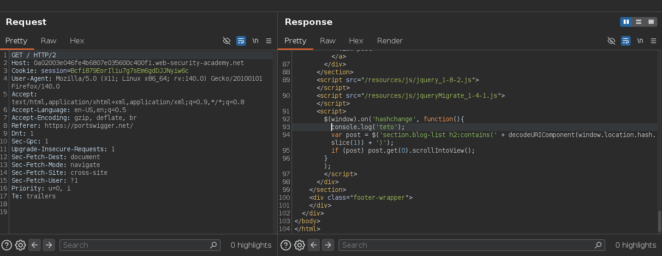Click the GET / HTTP/2 request line

pos(34,55)
